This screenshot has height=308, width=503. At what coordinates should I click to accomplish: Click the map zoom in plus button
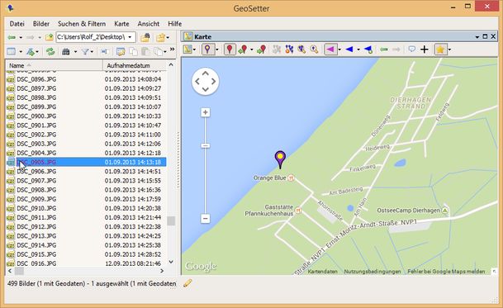(x=206, y=112)
